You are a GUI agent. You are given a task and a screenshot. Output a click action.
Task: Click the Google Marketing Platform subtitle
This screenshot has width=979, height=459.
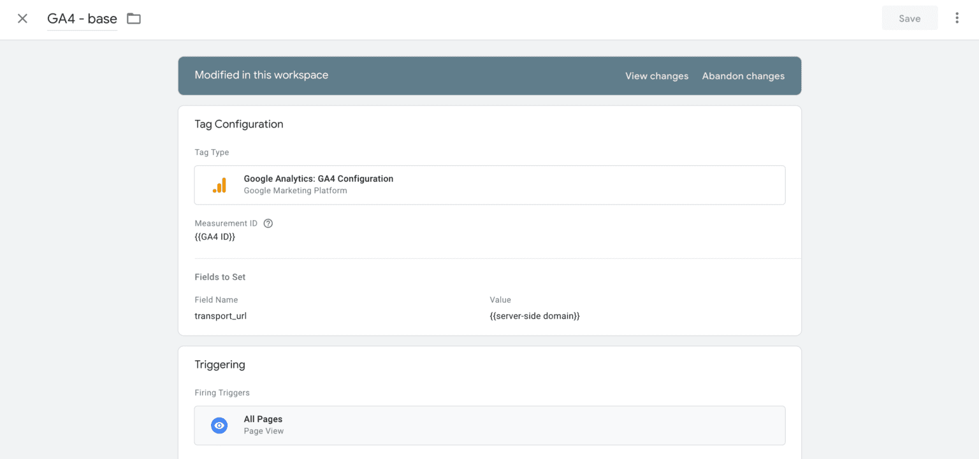[295, 191]
